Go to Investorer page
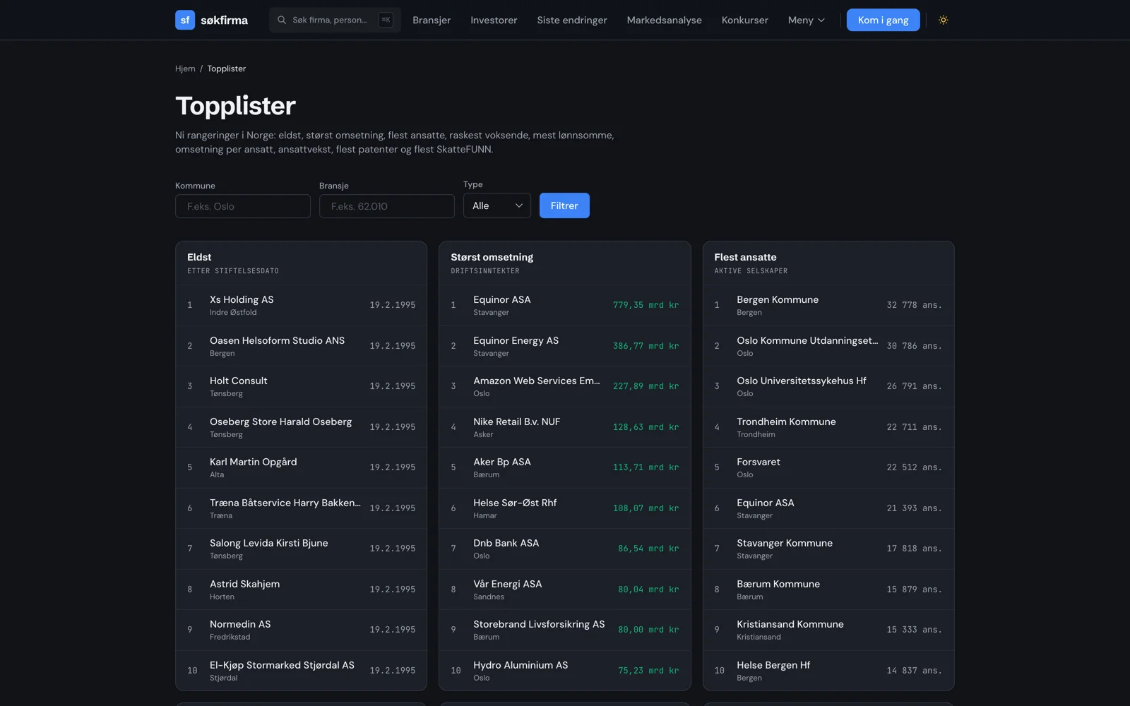 [494, 20]
